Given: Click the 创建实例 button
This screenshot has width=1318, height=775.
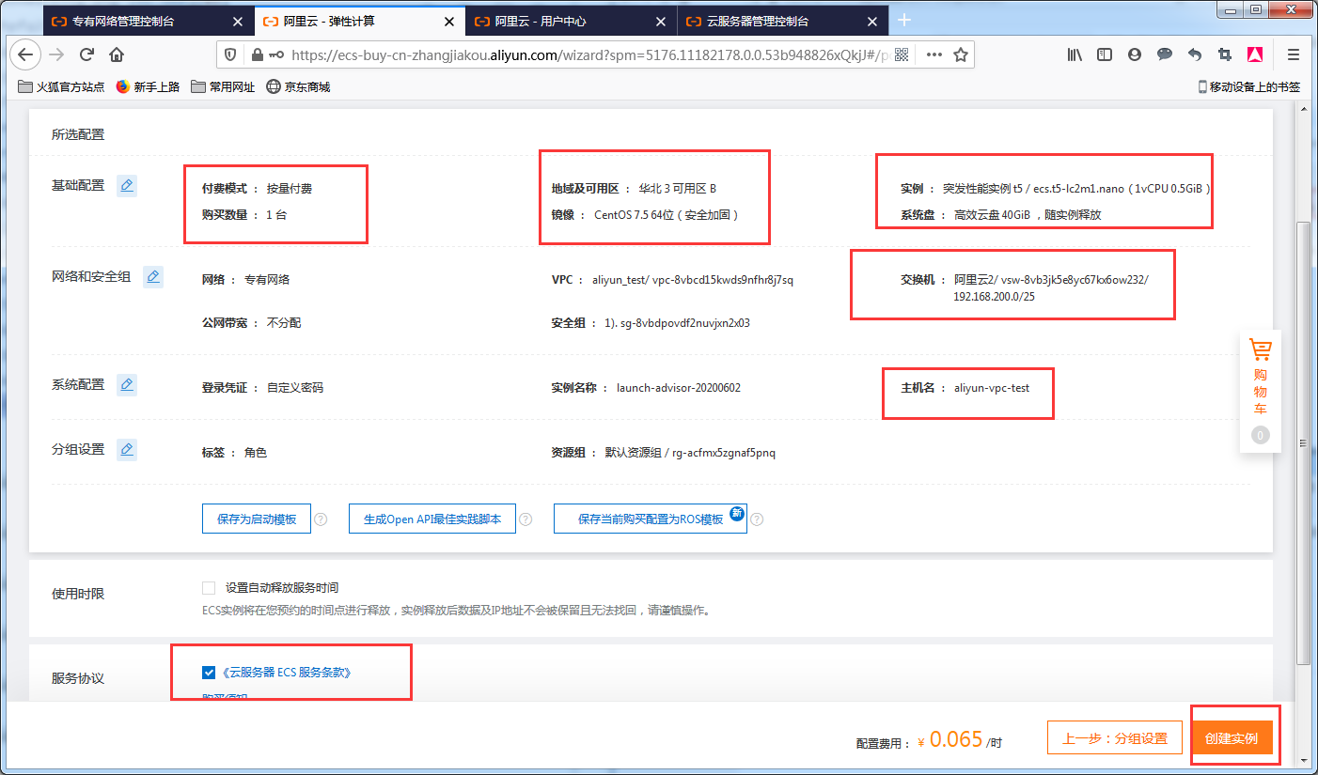Looking at the screenshot, I should click(x=1234, y=737).
